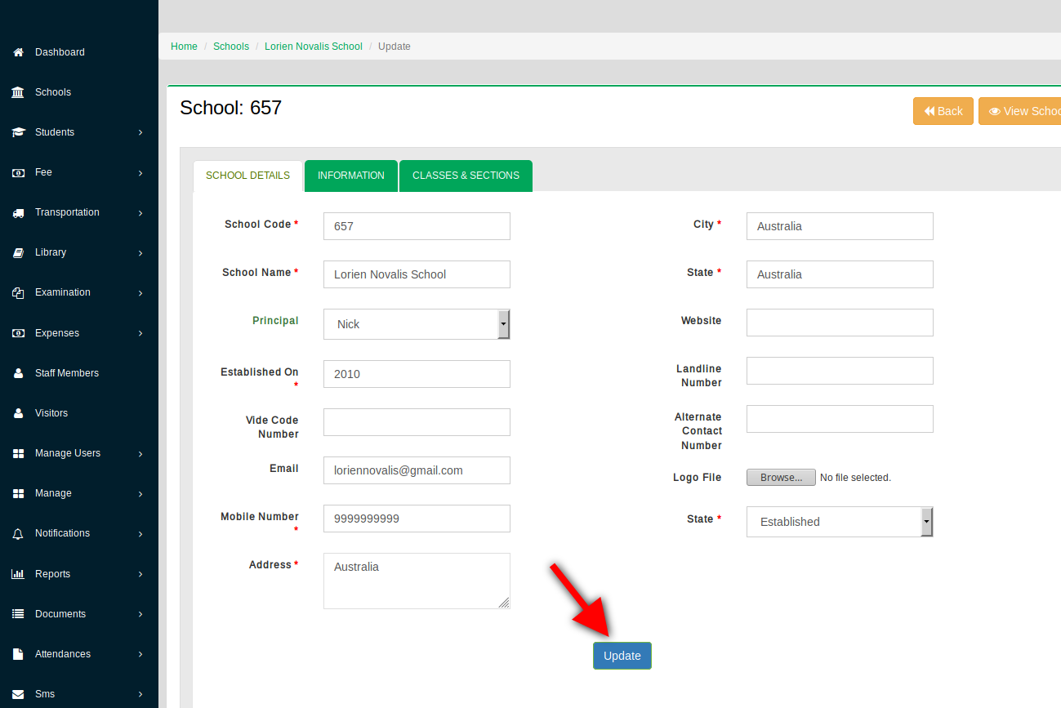Click the Staff Members person icon

tap(18, 373)
